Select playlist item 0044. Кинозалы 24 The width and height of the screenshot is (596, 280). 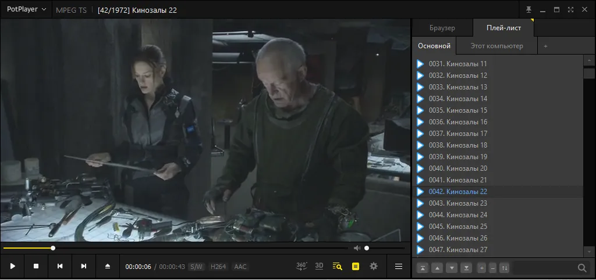point(498,215)
